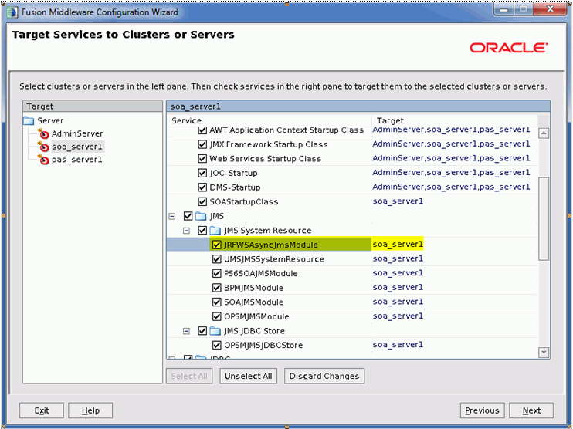
Task: Collapse the JMS tree node
Action: [172, 217]
